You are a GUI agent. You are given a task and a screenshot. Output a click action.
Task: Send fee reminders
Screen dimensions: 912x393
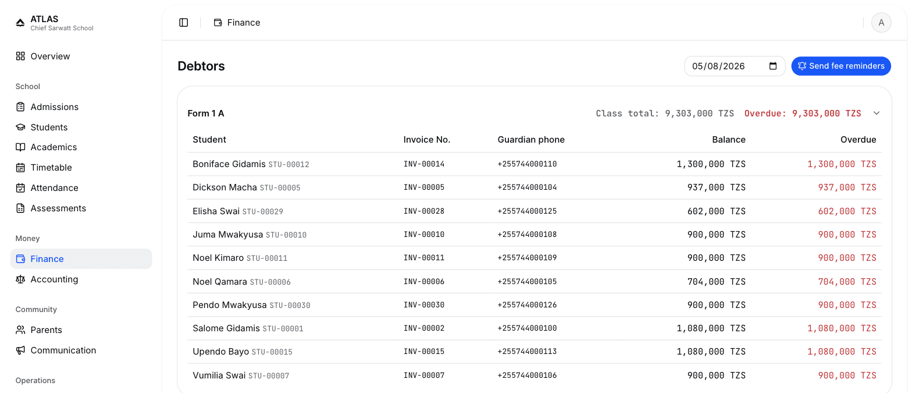click(841, 66)
